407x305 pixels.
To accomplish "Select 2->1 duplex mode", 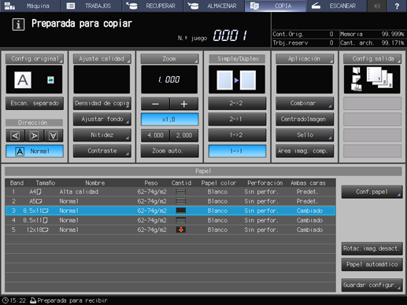I will (x=237, y=119).
